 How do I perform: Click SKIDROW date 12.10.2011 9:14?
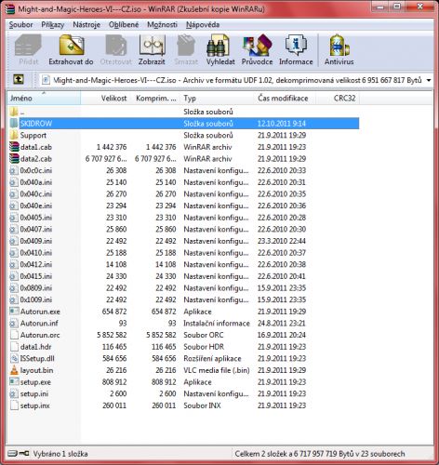tap(282, 124)
